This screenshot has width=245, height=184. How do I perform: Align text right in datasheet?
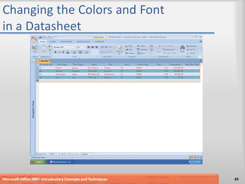pyautogui.click(x=96, y=47)
